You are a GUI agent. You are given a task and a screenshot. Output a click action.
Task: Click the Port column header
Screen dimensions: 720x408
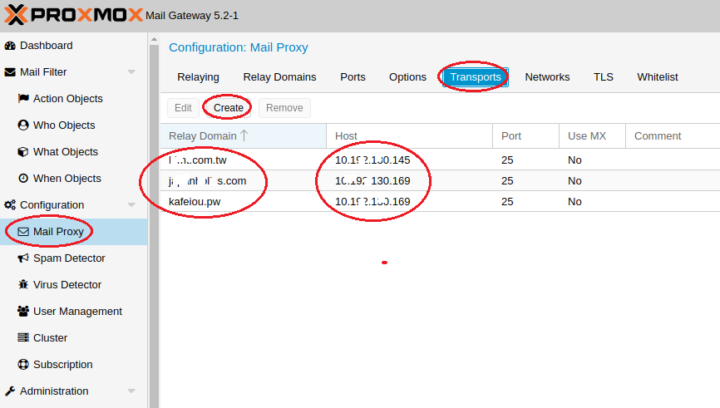pyautogui.click(x=526, y=135)
